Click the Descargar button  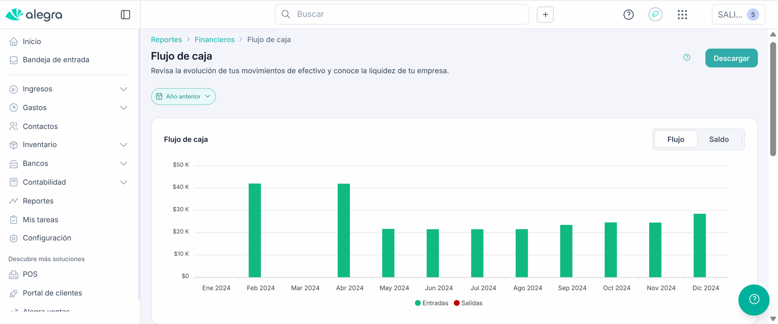coord(731,58)
